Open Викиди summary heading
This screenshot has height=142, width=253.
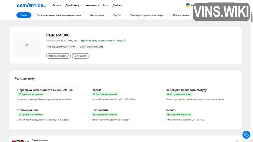coord(171,110)
